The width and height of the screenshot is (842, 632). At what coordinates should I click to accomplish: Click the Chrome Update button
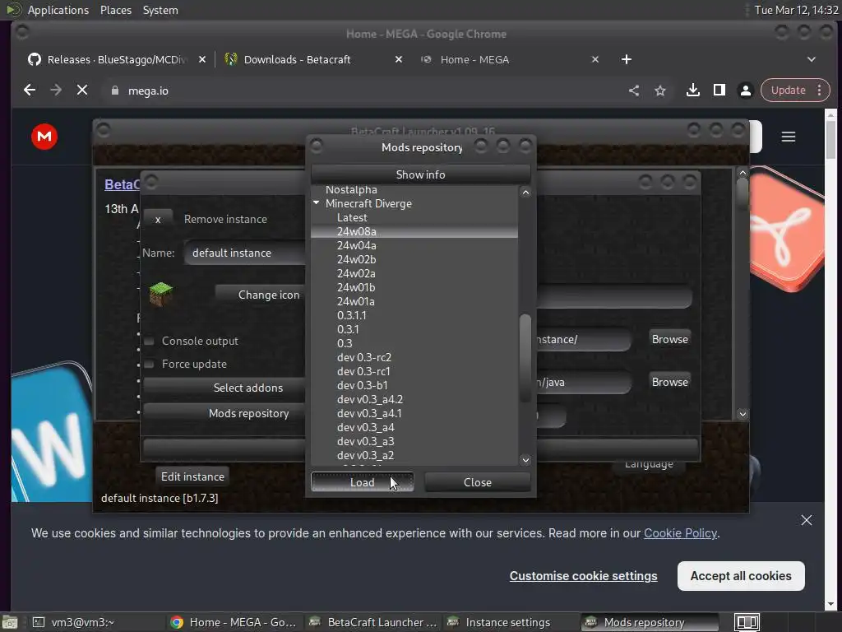click(x=789, y=91)
